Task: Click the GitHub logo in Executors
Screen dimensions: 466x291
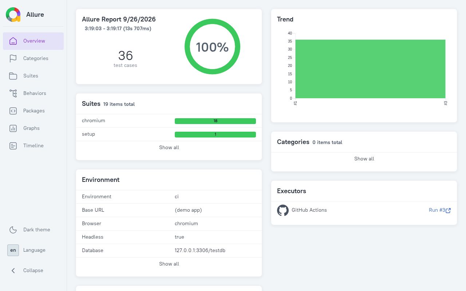Action: pos(283,210)
